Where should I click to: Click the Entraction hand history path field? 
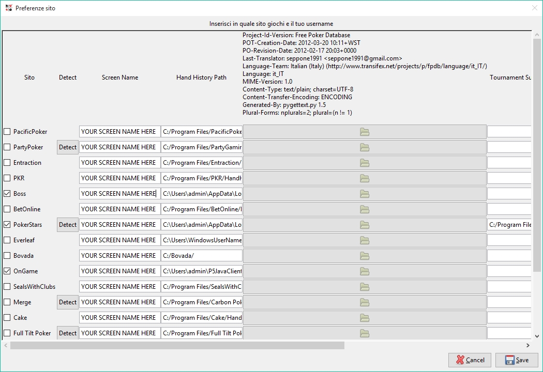click(202, 163)
